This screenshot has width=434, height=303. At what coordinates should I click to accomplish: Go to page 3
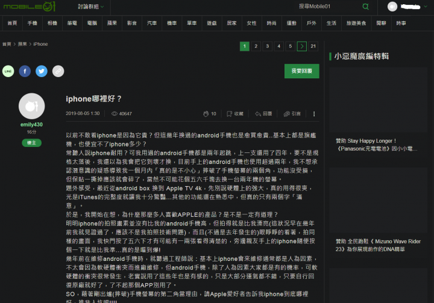tap(268, 46)
